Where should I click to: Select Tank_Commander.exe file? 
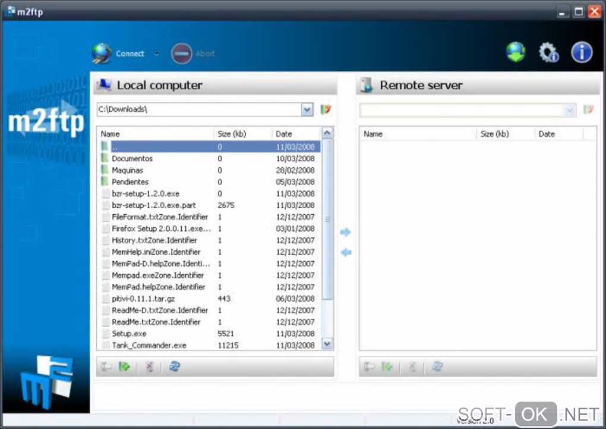(x=210, y=345)
